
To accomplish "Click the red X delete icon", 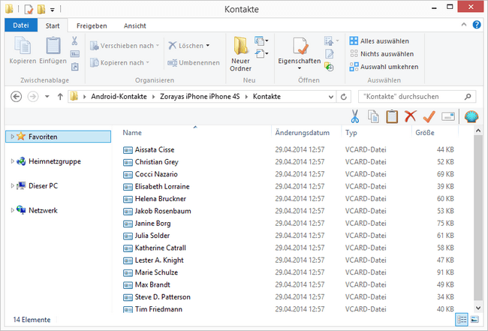I will (411, 116).
